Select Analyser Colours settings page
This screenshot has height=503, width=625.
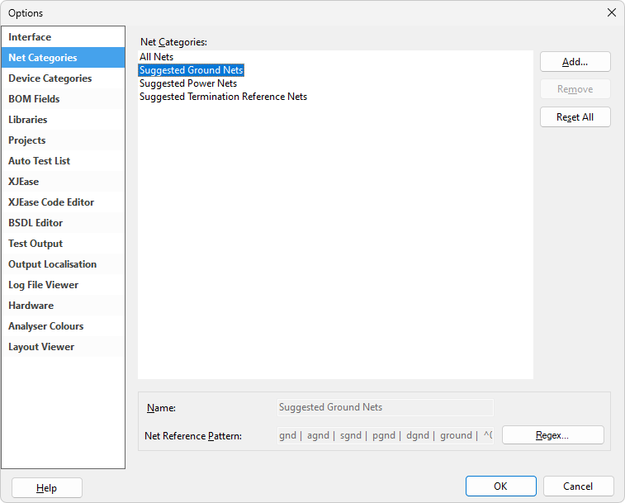[45, 326]
